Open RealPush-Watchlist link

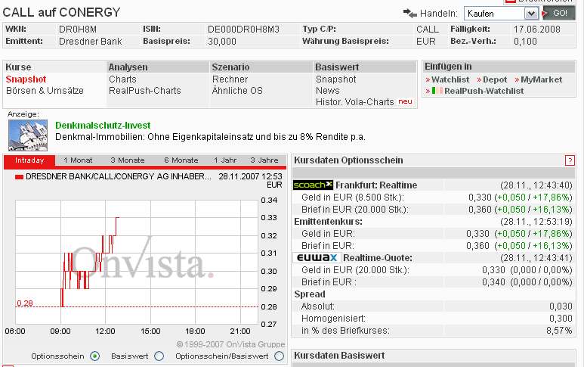click(x=484, y=91)
